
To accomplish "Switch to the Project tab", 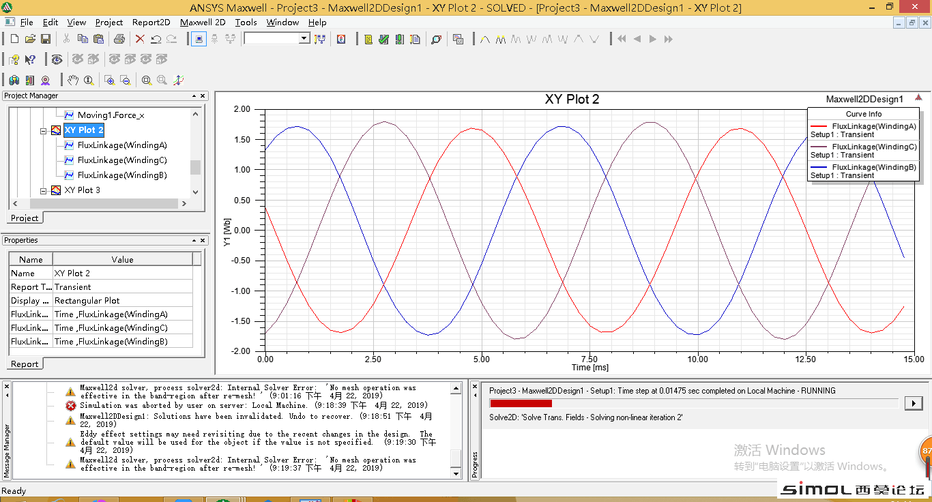I will (25, 218).
